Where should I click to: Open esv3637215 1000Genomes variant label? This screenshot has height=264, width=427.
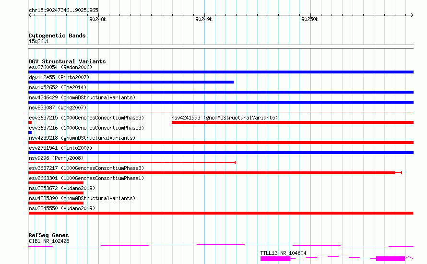click(x=86, y=118)
